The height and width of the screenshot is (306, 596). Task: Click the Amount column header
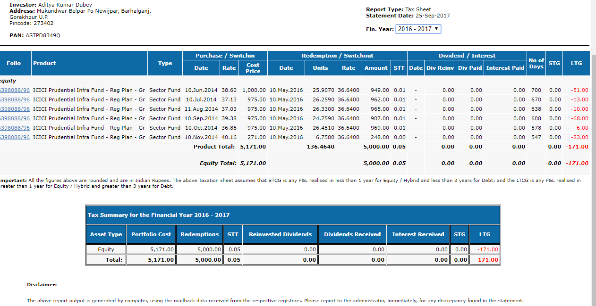376,68
